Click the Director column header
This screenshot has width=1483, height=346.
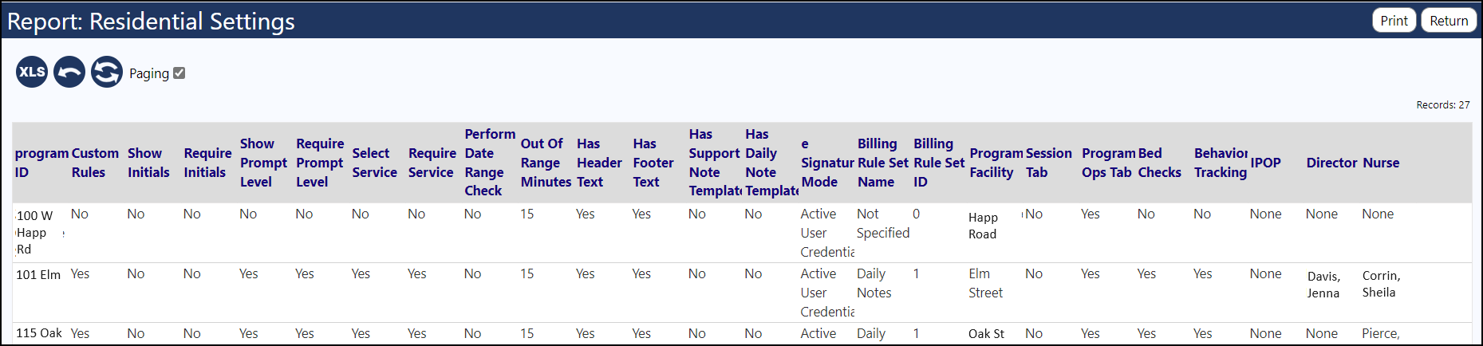[x=1331, y=163]
